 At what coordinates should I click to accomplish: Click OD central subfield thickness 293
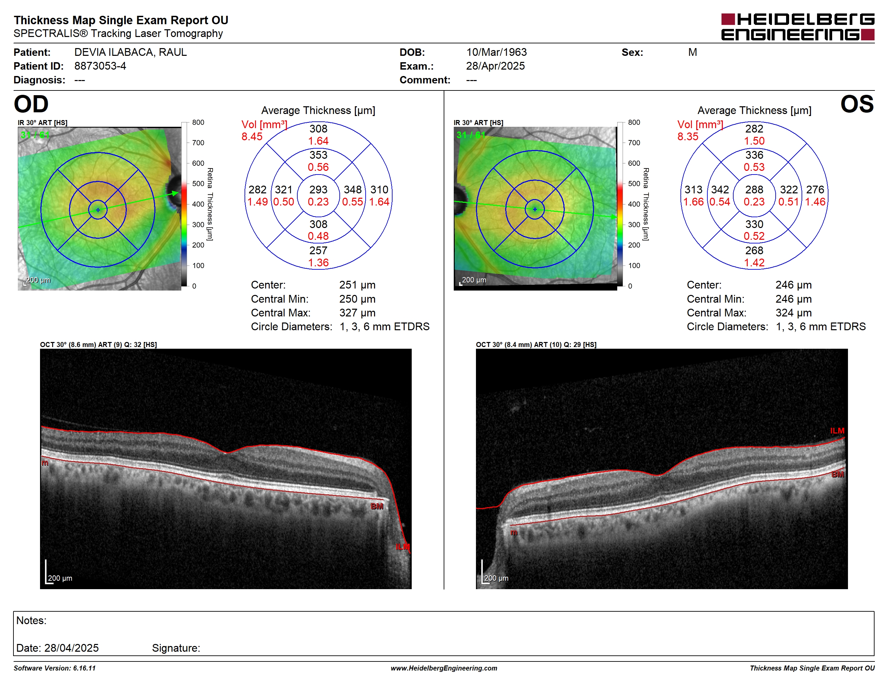point(318,189)
